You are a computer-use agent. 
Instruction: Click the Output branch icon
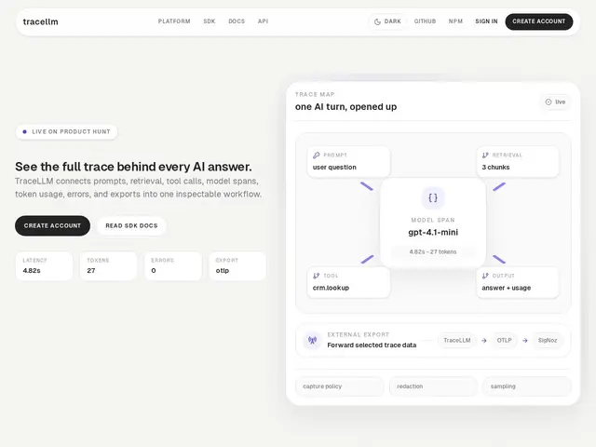point(485,276)
